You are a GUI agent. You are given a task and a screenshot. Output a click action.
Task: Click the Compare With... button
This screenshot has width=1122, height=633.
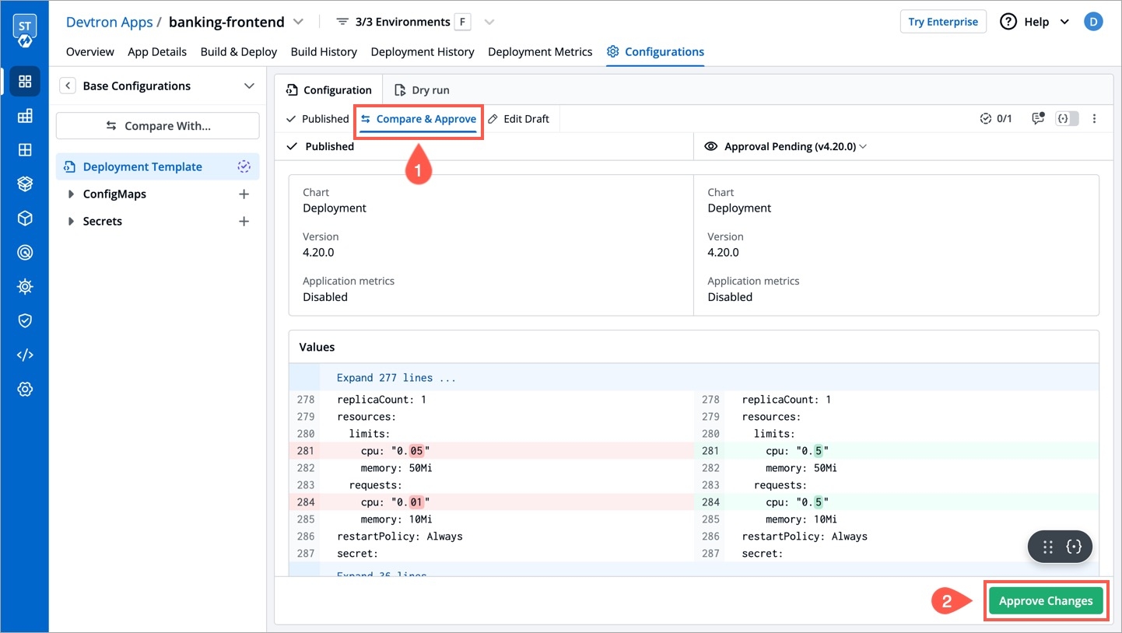pyautogui.click(x=158, y=126)
